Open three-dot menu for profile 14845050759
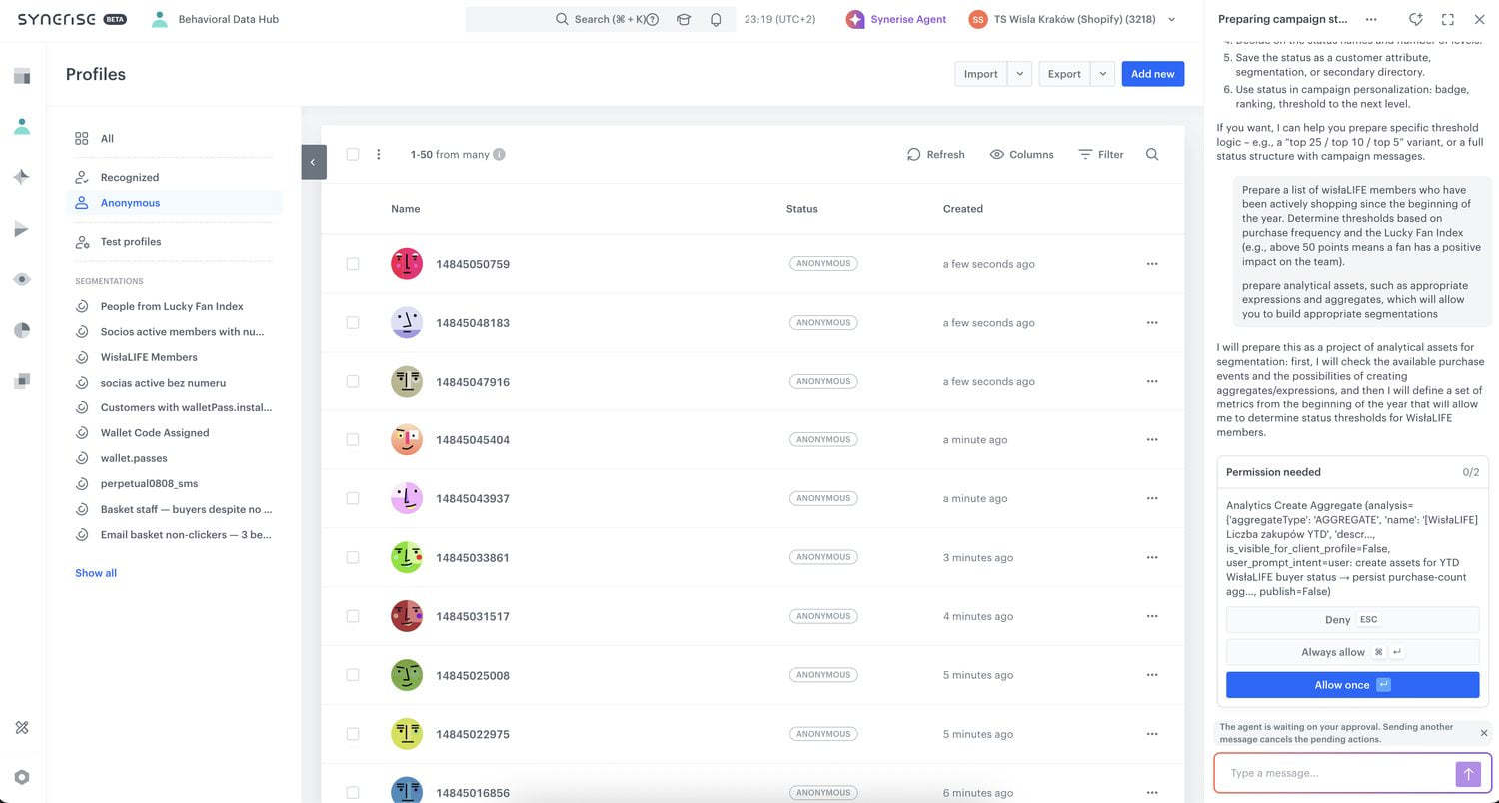This screenshot has width=1499, height=803. click(x=1152, y=264)
